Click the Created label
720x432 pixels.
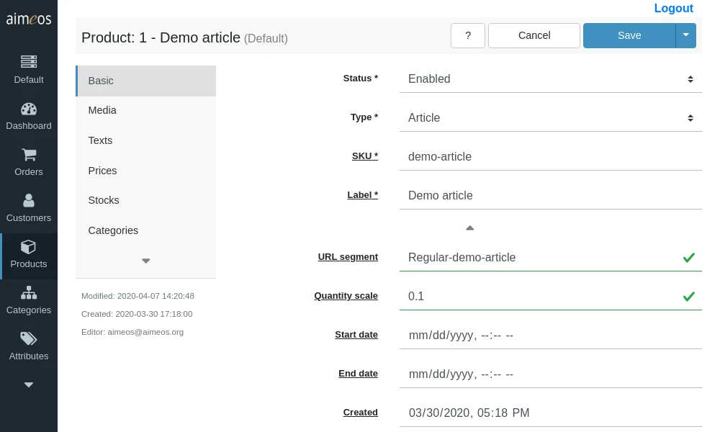click(x=361, y=413)
